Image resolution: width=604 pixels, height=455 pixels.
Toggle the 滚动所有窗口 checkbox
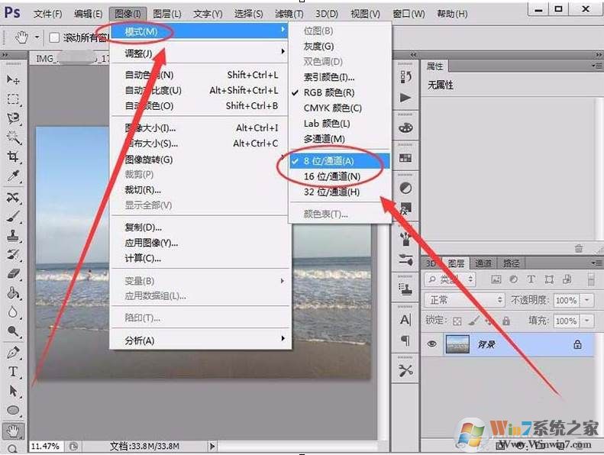point(54,37)
